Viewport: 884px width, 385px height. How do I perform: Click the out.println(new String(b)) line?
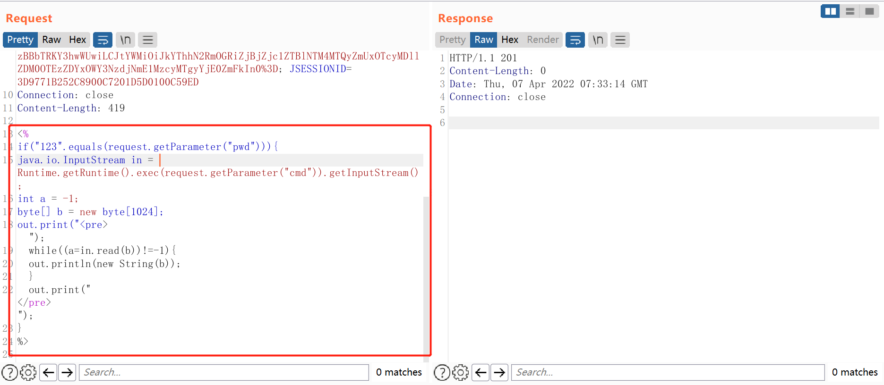105,264
